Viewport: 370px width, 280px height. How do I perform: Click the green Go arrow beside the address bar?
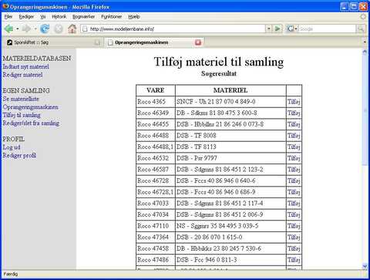tap(277, 29)
